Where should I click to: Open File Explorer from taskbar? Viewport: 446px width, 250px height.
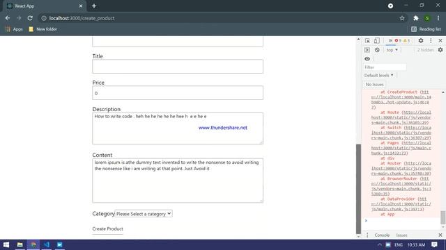(20, 244)
